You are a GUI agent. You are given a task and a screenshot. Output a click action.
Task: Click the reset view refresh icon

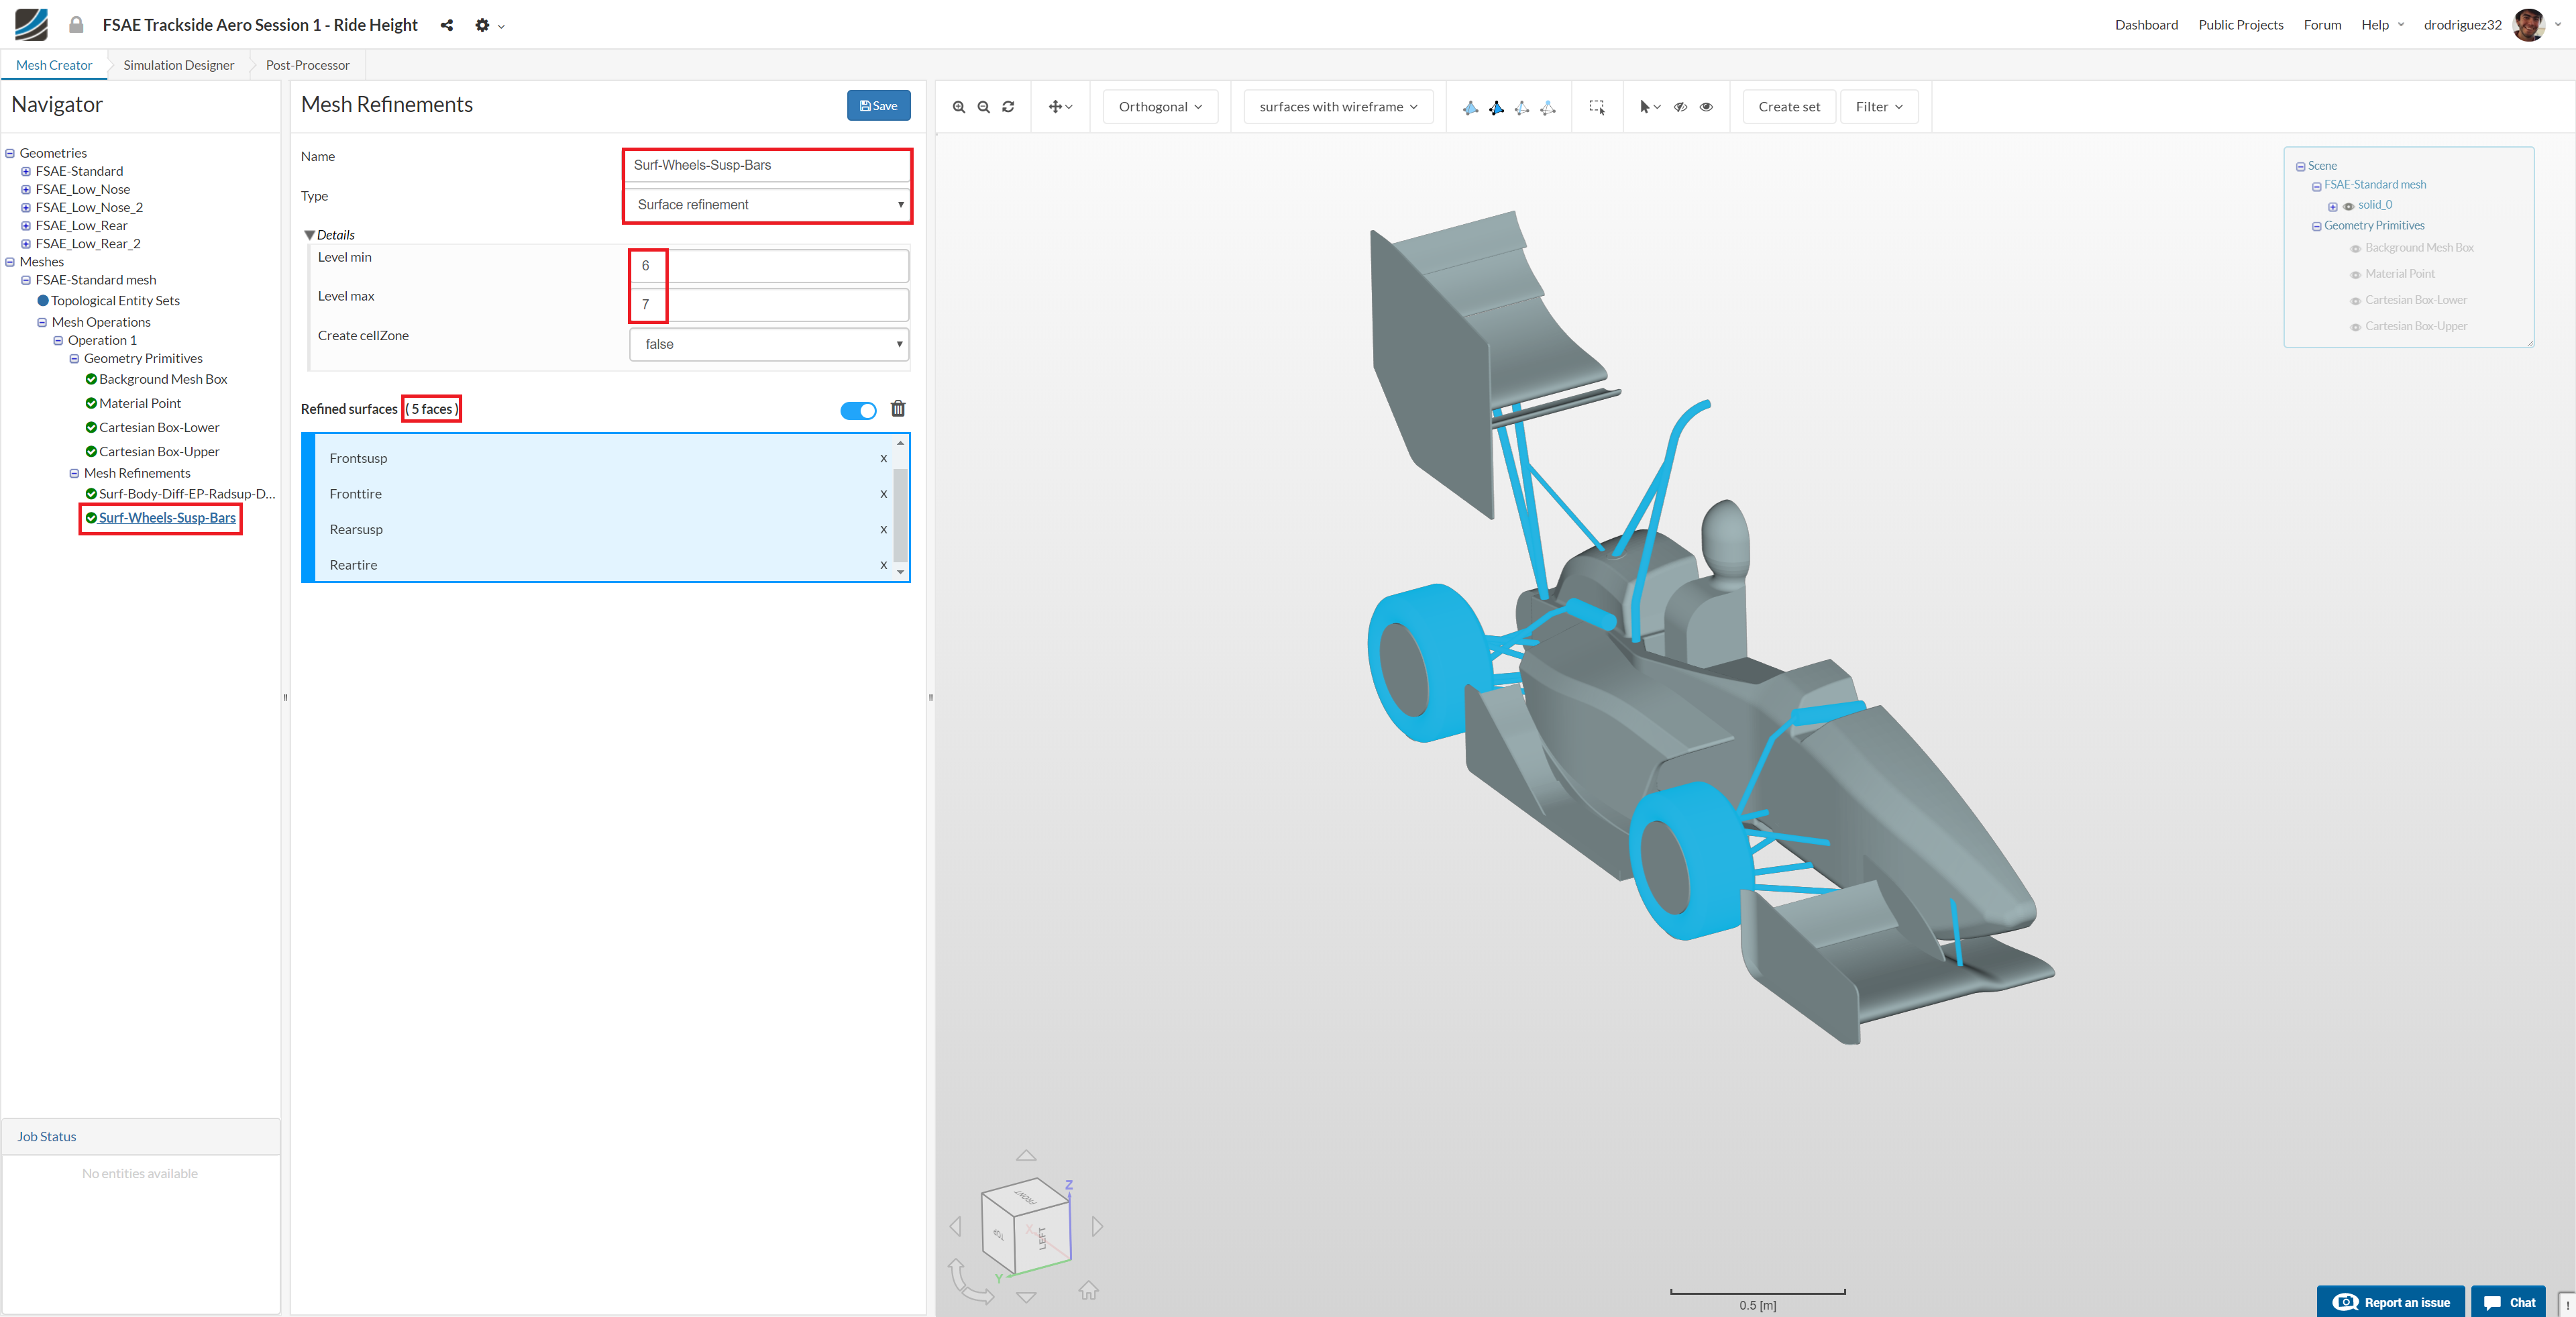(x=1008, y=107)
